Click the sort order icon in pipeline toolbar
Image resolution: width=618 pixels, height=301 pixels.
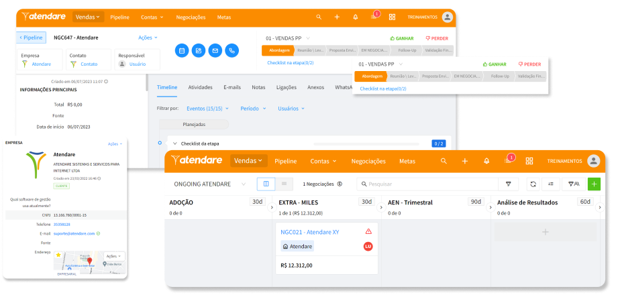tap(551, 184)
